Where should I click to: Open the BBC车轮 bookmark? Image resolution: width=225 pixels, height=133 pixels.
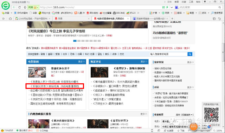point(119,13)
